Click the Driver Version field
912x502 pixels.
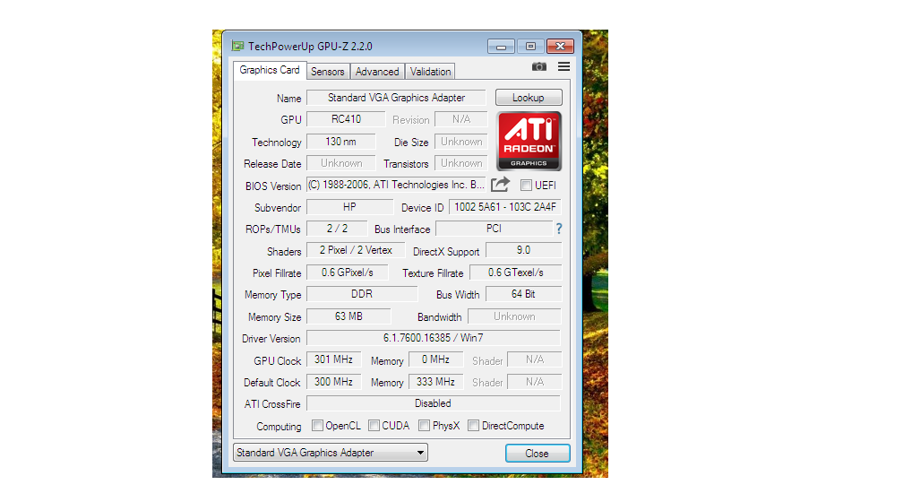pyautogui.click(x=434, y=338)
